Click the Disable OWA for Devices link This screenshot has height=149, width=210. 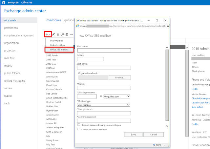(200, 103)
